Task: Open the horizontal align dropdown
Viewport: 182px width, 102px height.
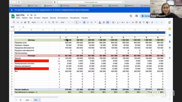Action: click(114, 22)
